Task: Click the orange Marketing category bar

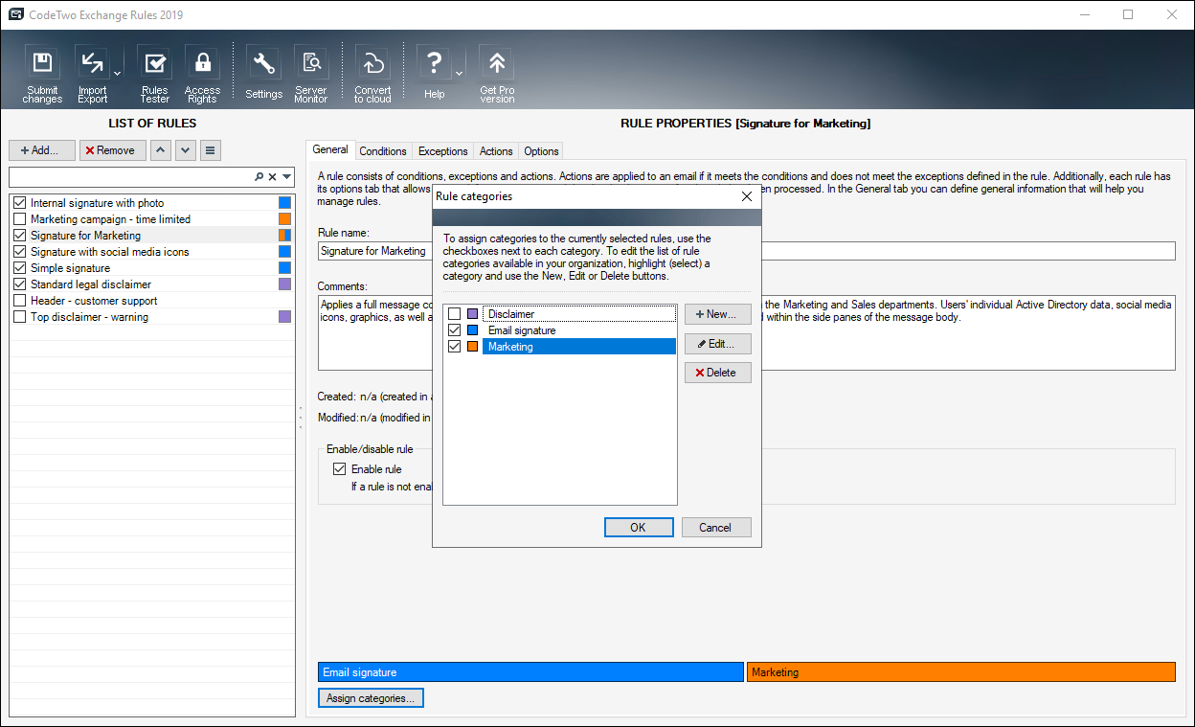Action: 961,672
